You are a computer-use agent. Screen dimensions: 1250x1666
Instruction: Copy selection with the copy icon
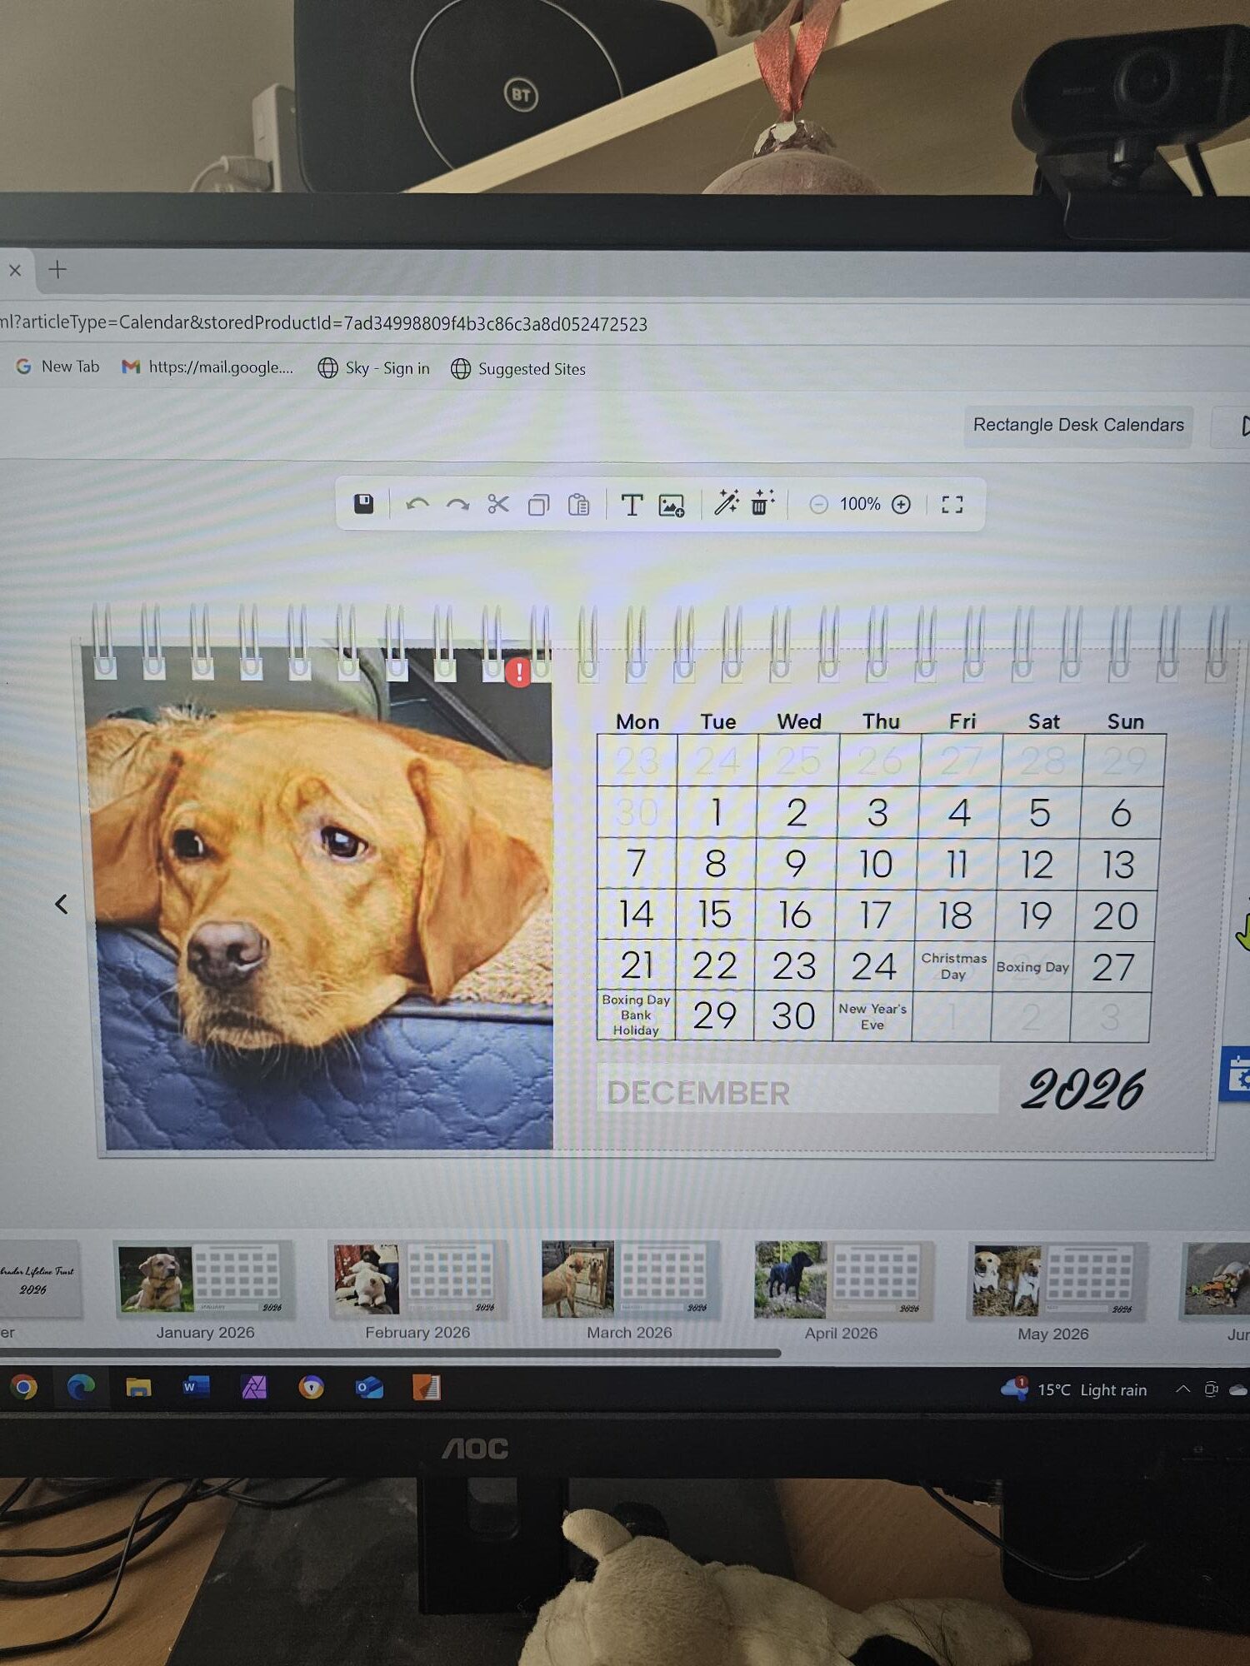pyautogui.click(x=538, y=505)
